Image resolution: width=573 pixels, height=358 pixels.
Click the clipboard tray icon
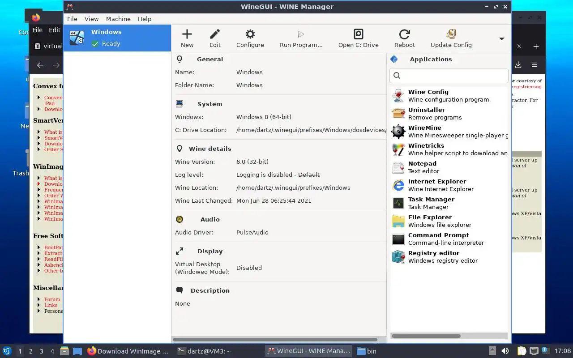pyautogui.click(x=522, y=351)
